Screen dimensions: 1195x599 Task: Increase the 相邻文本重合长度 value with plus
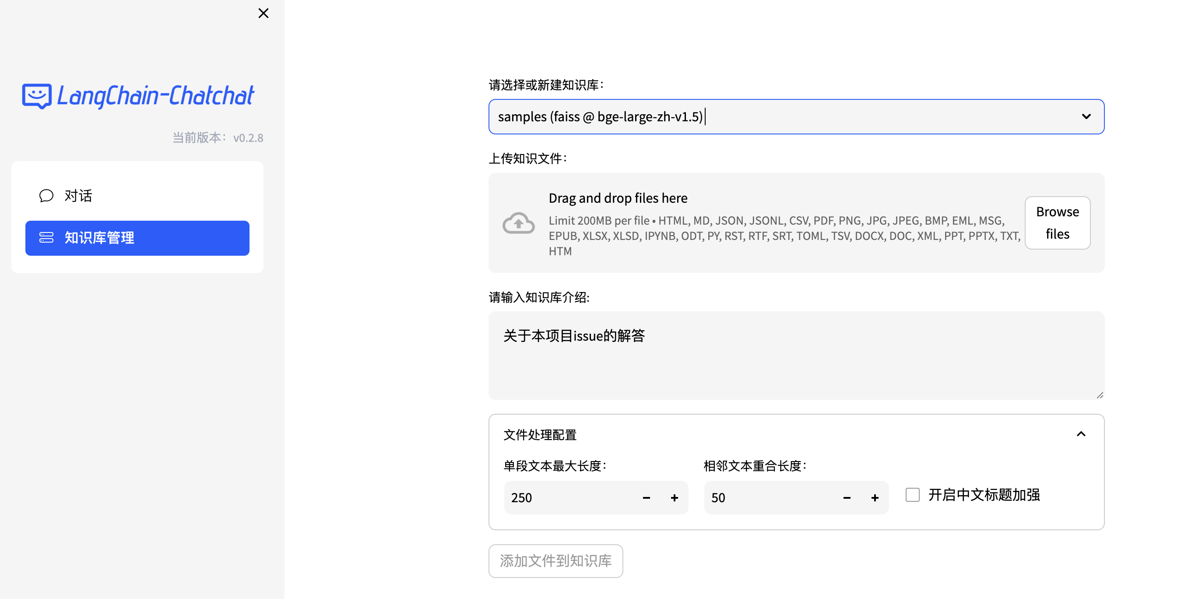[x=875, y=497]
